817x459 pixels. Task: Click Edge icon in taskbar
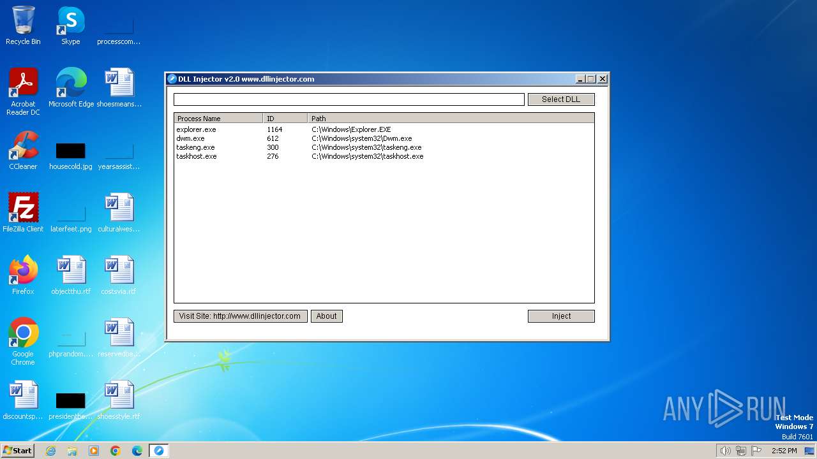coord(137,451)
